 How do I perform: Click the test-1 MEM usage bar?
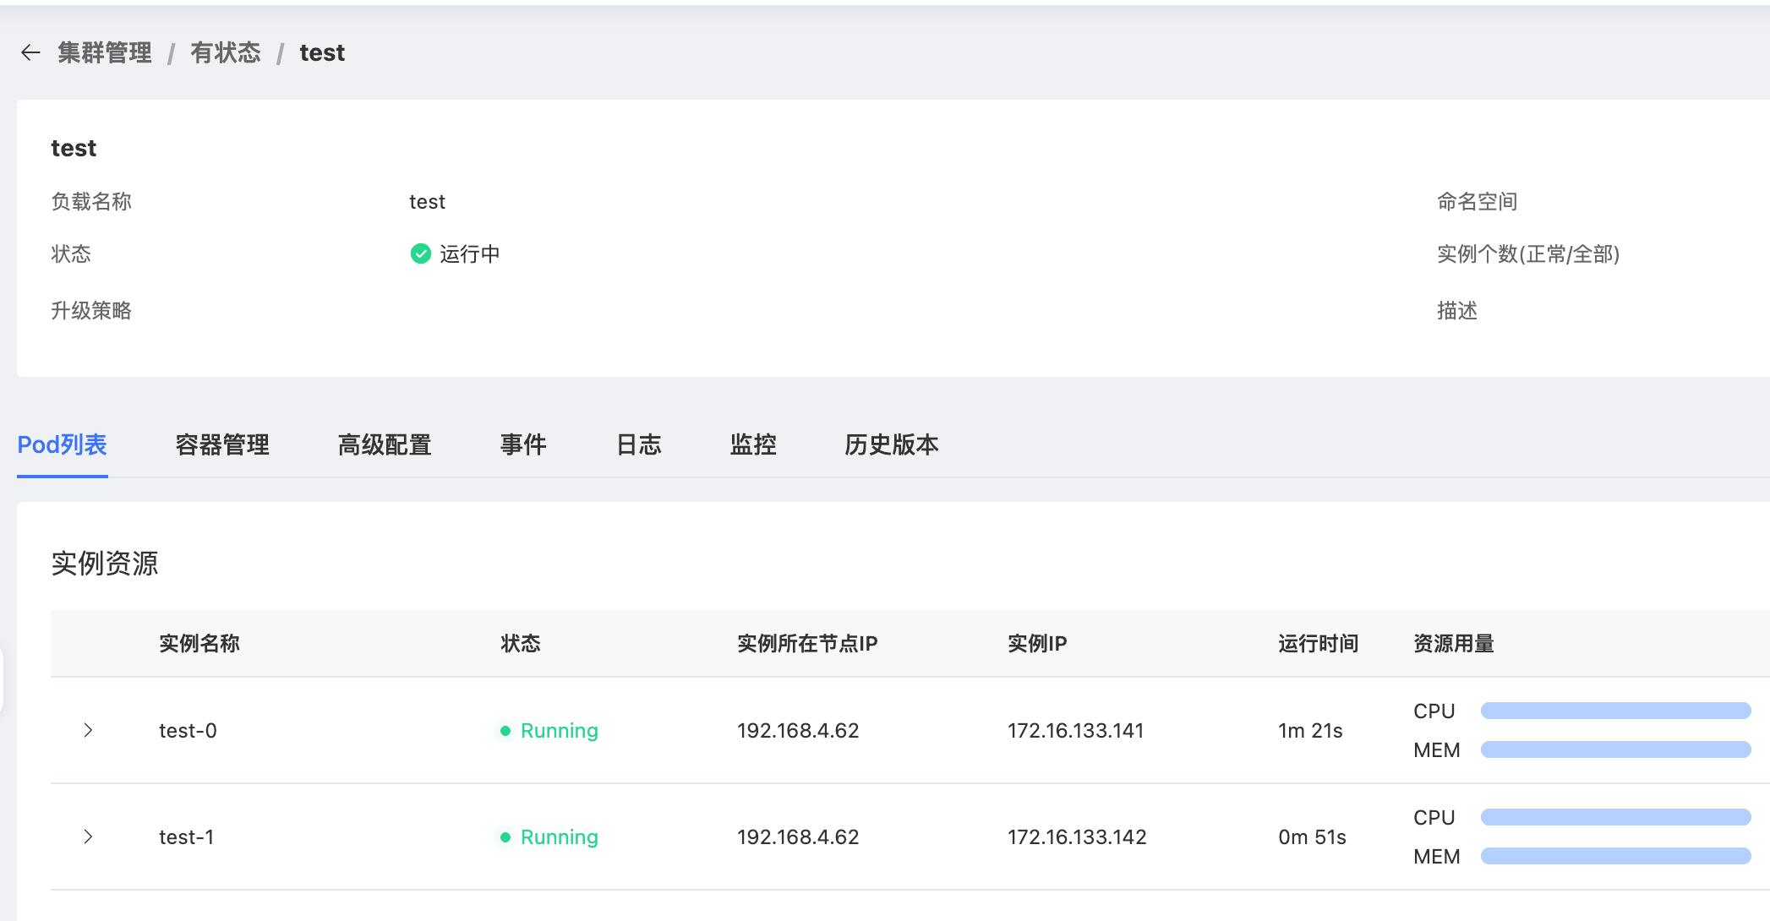(1614, 856)
